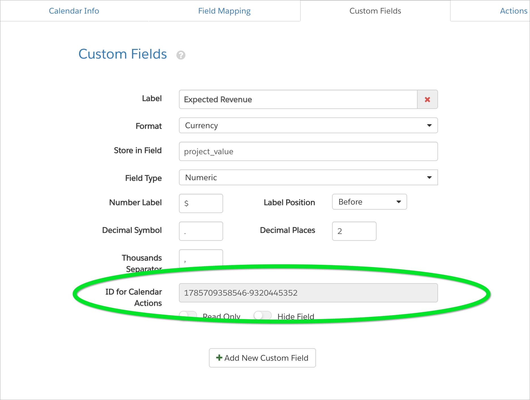Screen dimensions: 530x400
Task: Open the Format dropdown showing Currency
Action: point(308,125)
